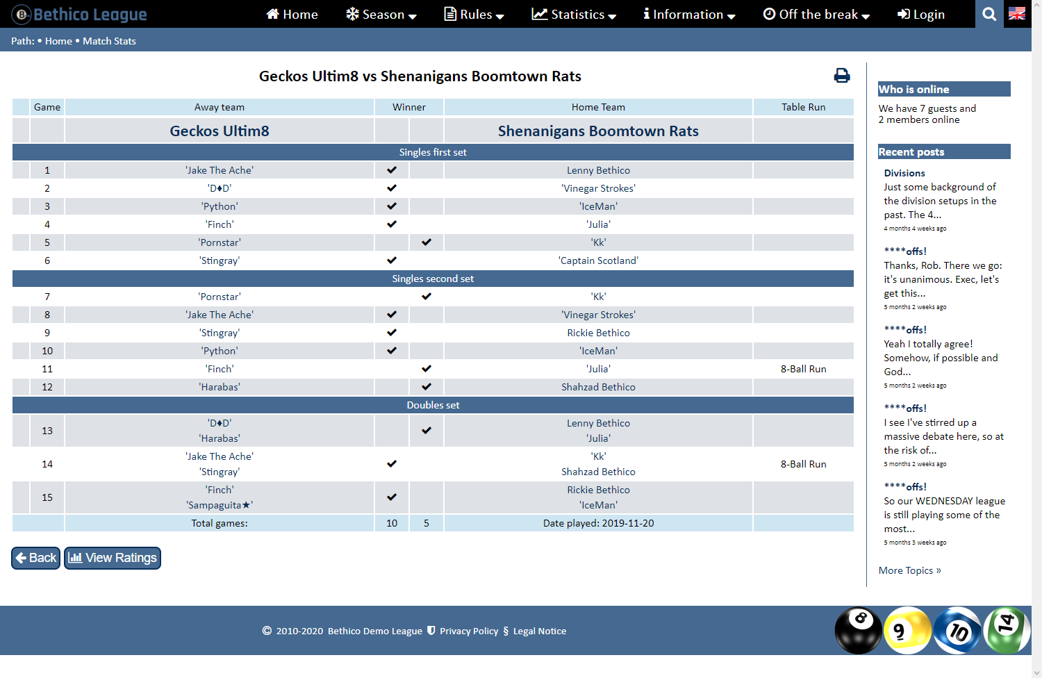Image resolution: width=1042 pixels, height=678 pixels.
Task: Click the game 1 winner checkmark
Action: coord(392,170)
